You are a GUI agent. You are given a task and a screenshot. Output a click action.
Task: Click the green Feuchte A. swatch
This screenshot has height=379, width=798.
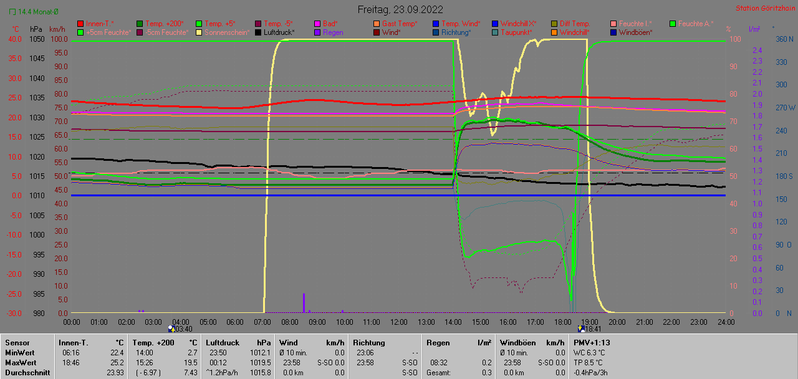point(672,24)
